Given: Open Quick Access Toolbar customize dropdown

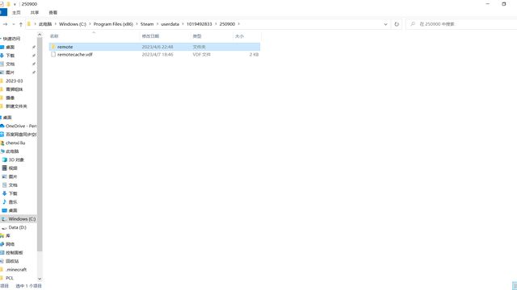Looking at the screenshot, I should coord(15,4).
